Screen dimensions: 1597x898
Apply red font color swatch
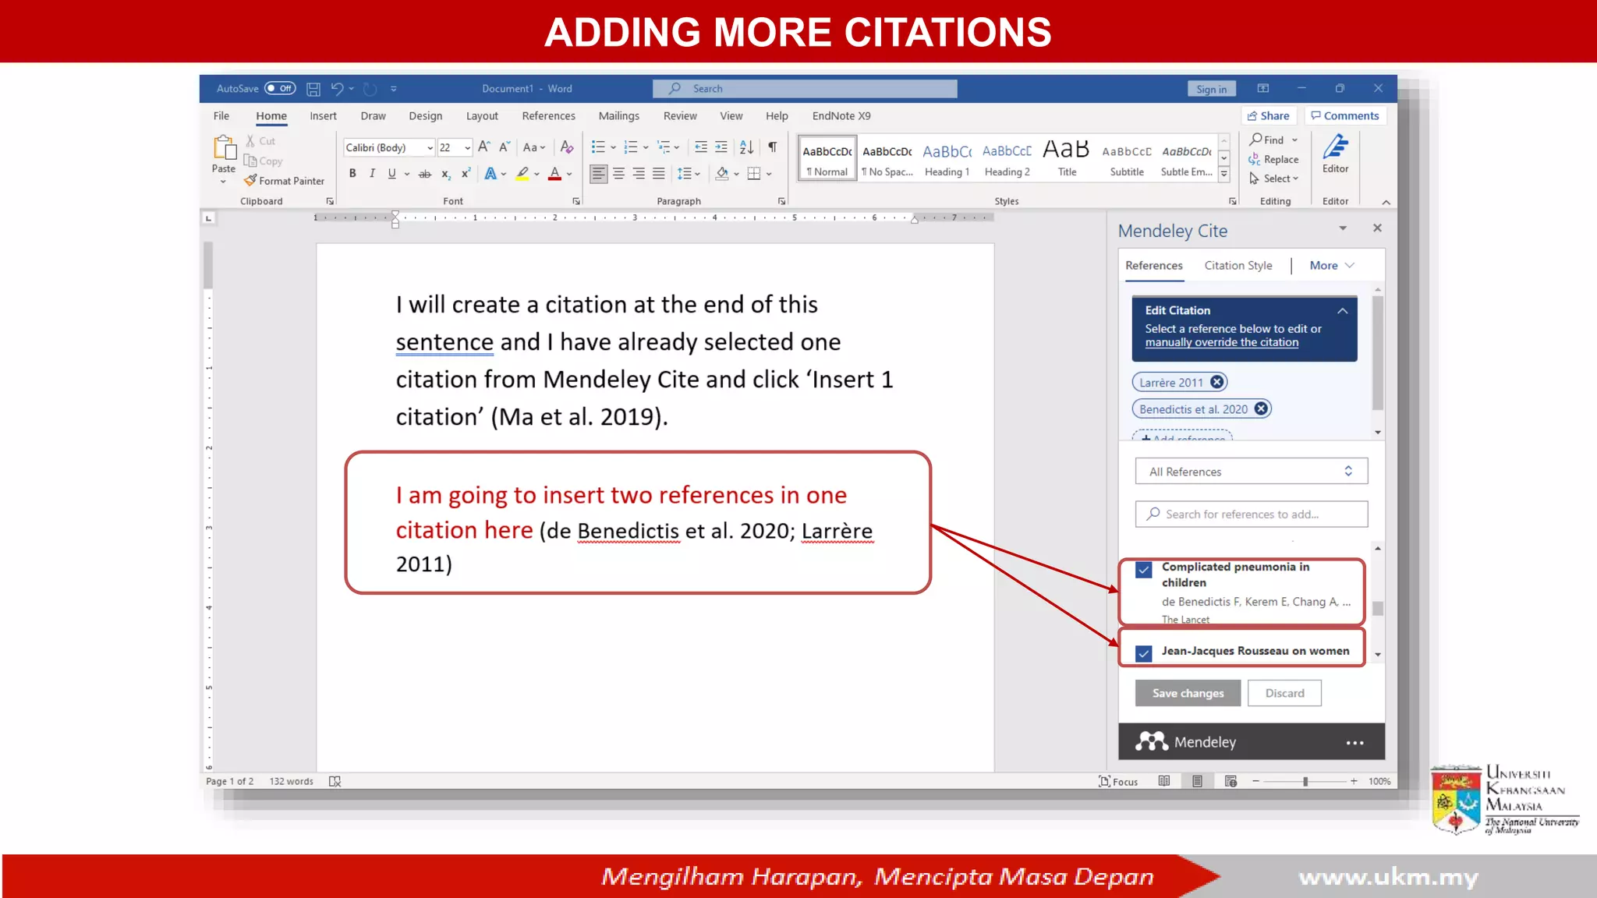[x=554, y=173]
